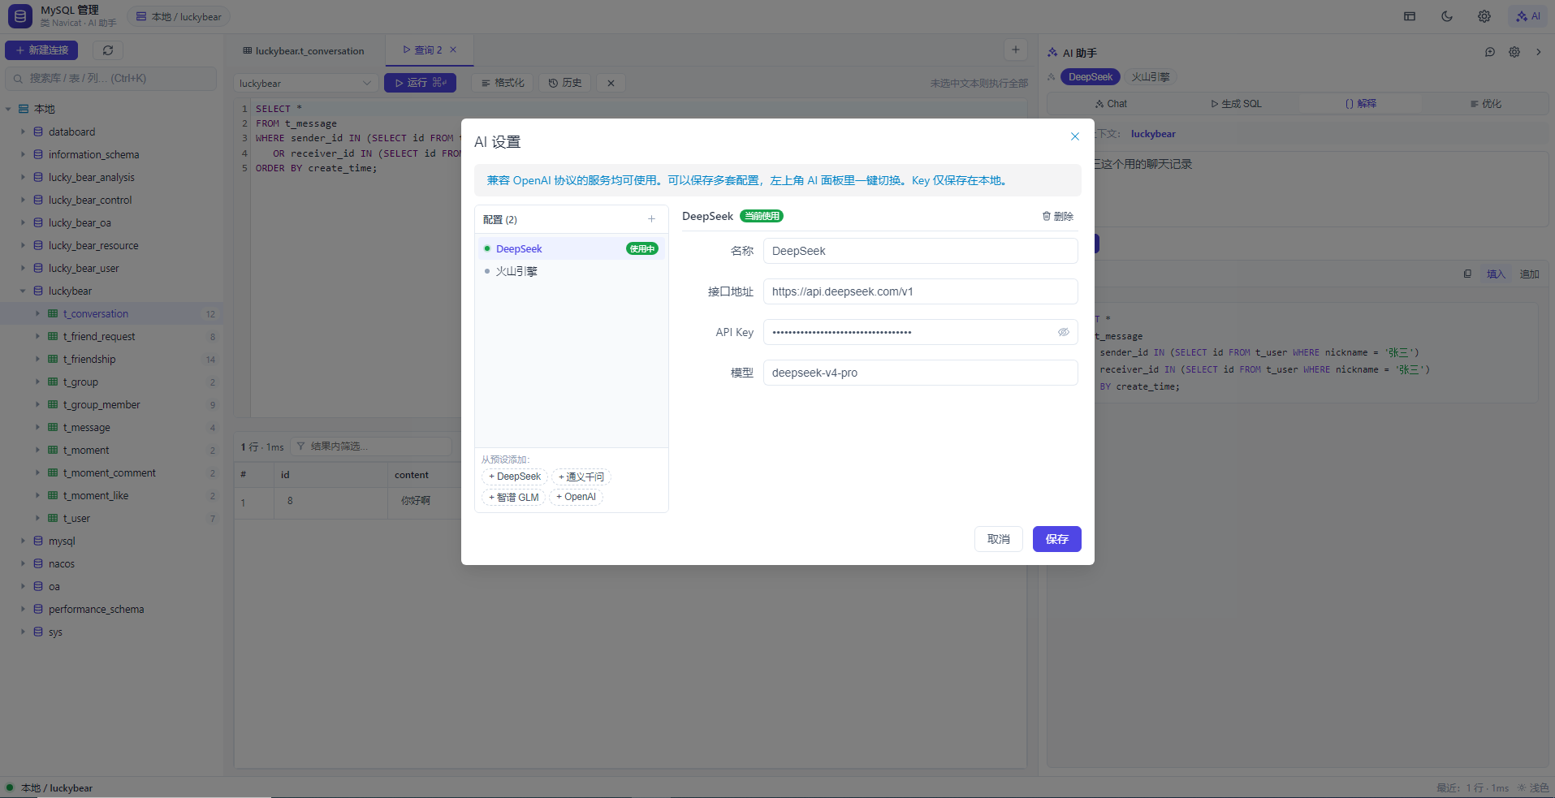Format SQL with 格式化 button

[x=503, y=83]
